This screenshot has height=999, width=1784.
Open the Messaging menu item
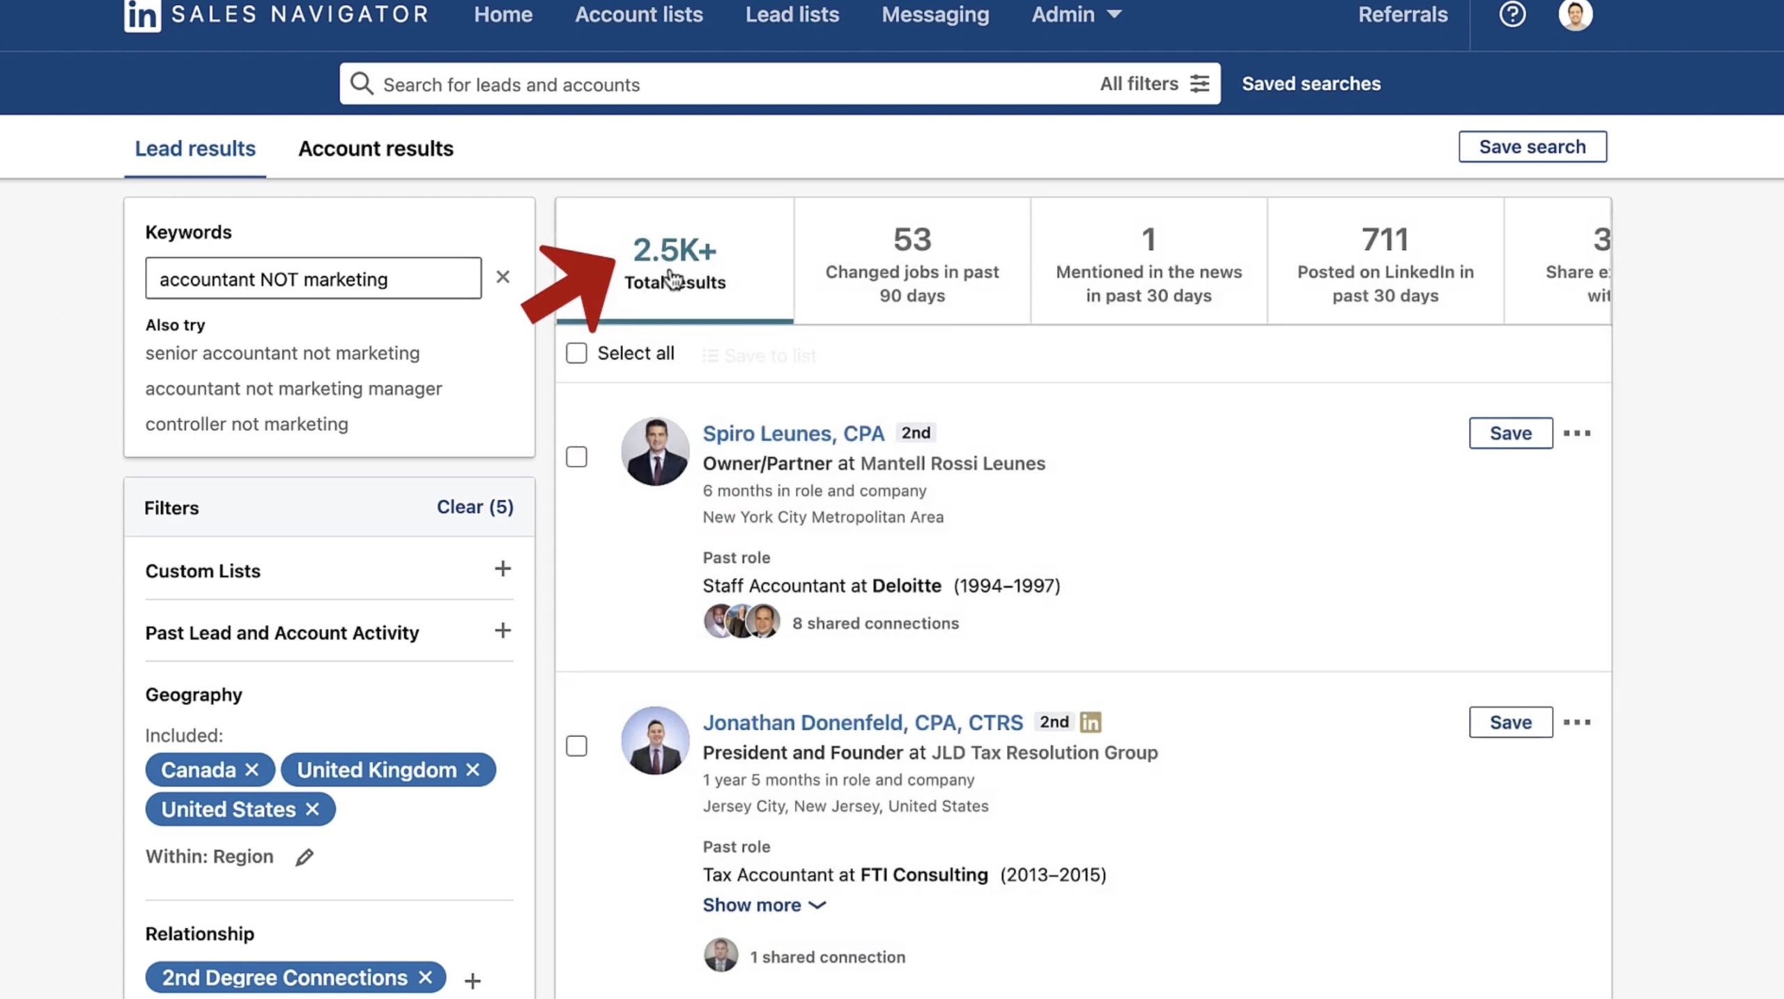pos(935,15)
